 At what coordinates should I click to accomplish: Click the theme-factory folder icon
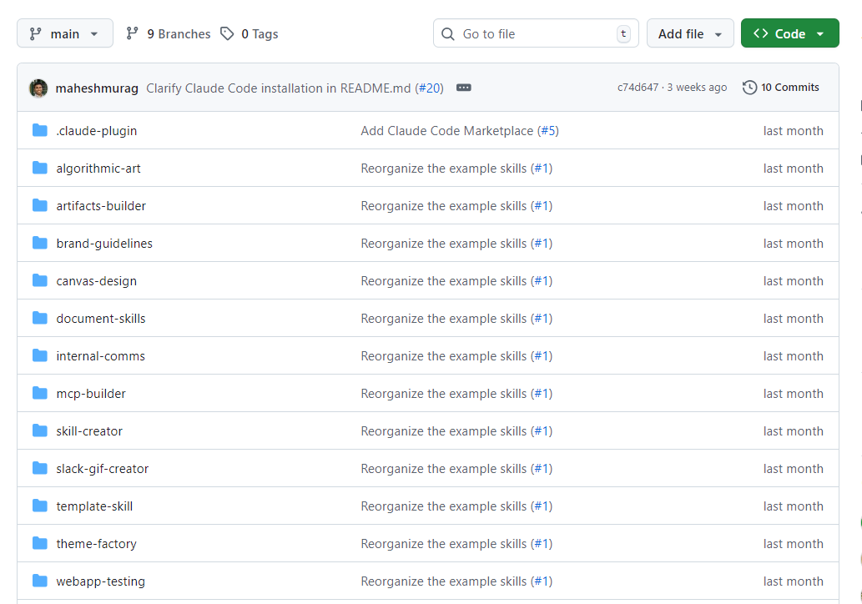pyautogui.click(x=39, y=543)
